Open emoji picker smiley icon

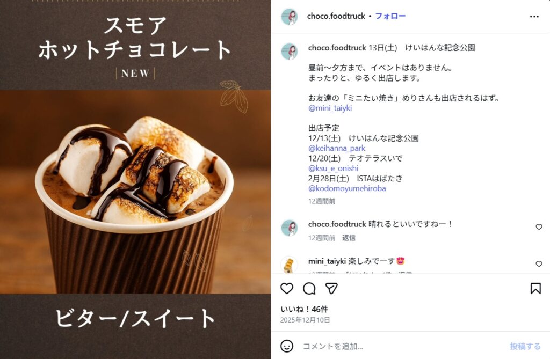(287, 346)
